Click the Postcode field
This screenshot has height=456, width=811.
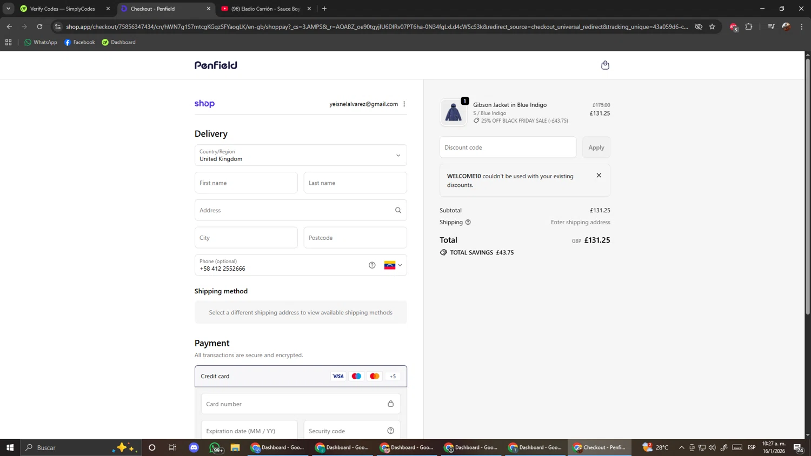coord(355,238)
